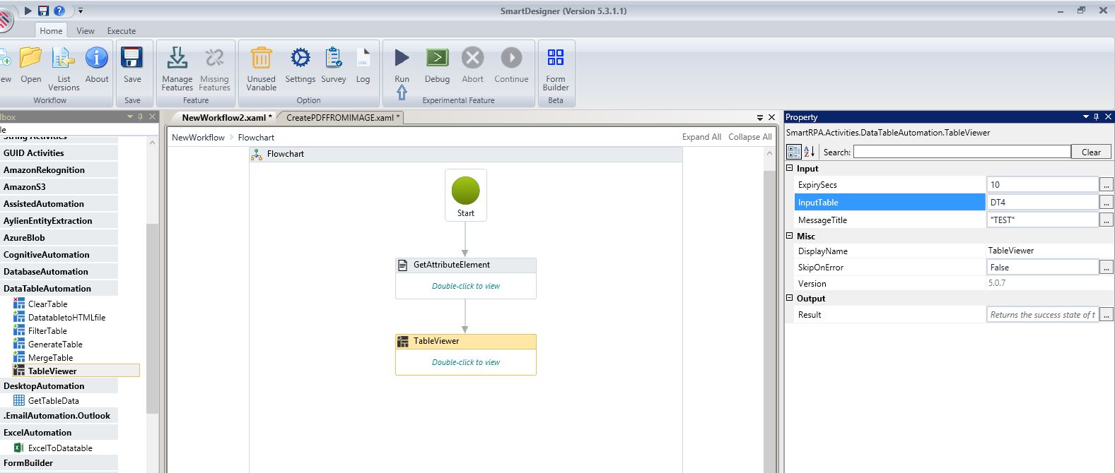Click Expand All in the designer
The image size is (1115, 473).
[x=701, y=137]
